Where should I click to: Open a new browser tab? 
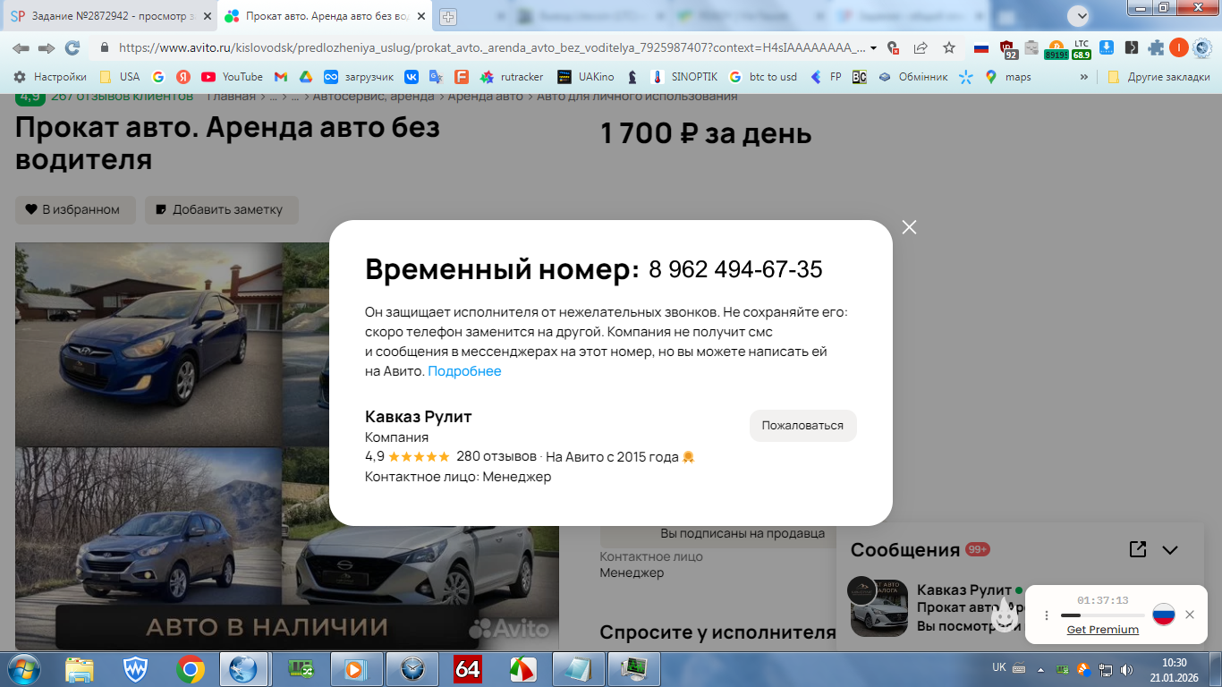tap(448, 16)
